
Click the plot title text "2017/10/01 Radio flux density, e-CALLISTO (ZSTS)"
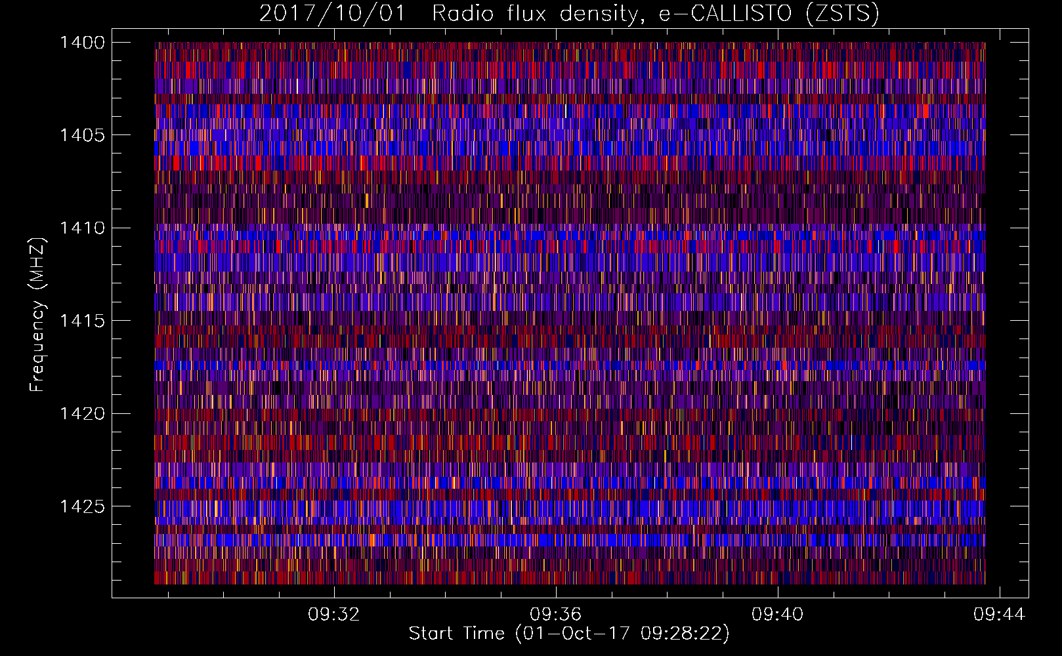569,14
